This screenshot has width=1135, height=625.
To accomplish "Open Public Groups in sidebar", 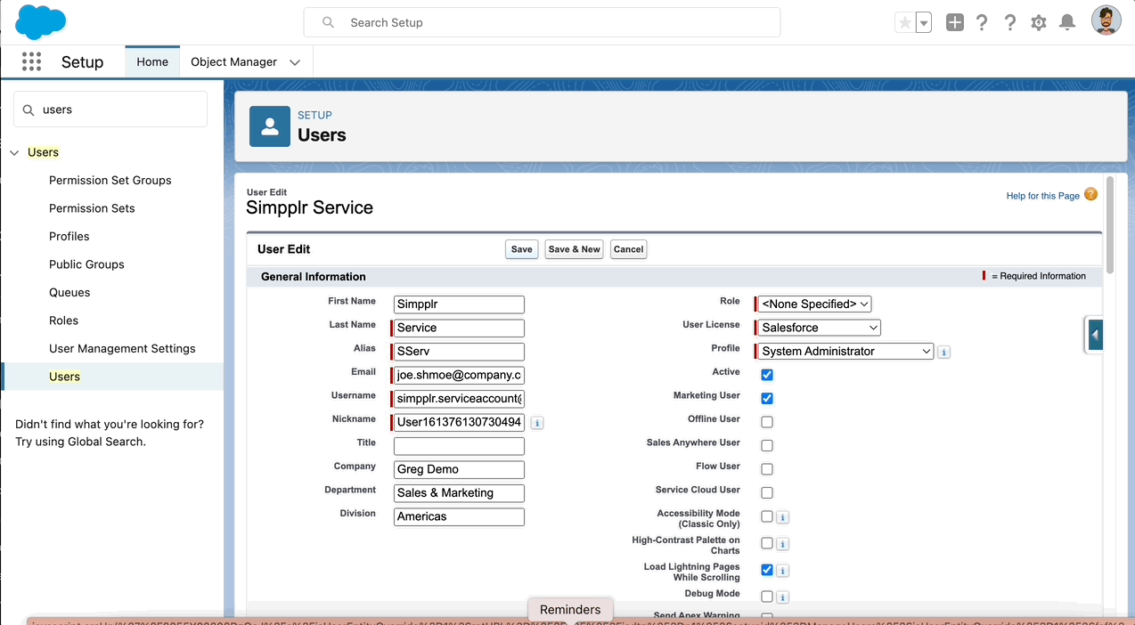I will 86,264.
